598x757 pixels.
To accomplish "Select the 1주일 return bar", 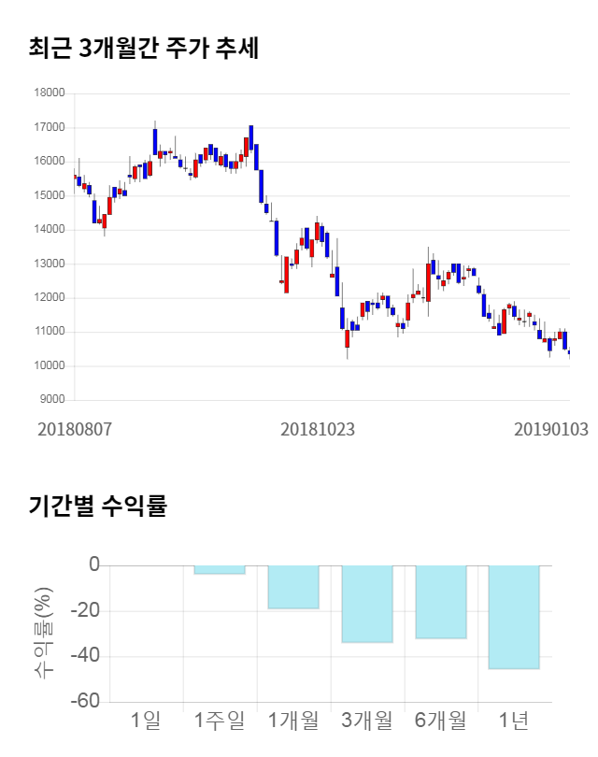I will click(220, 569).
